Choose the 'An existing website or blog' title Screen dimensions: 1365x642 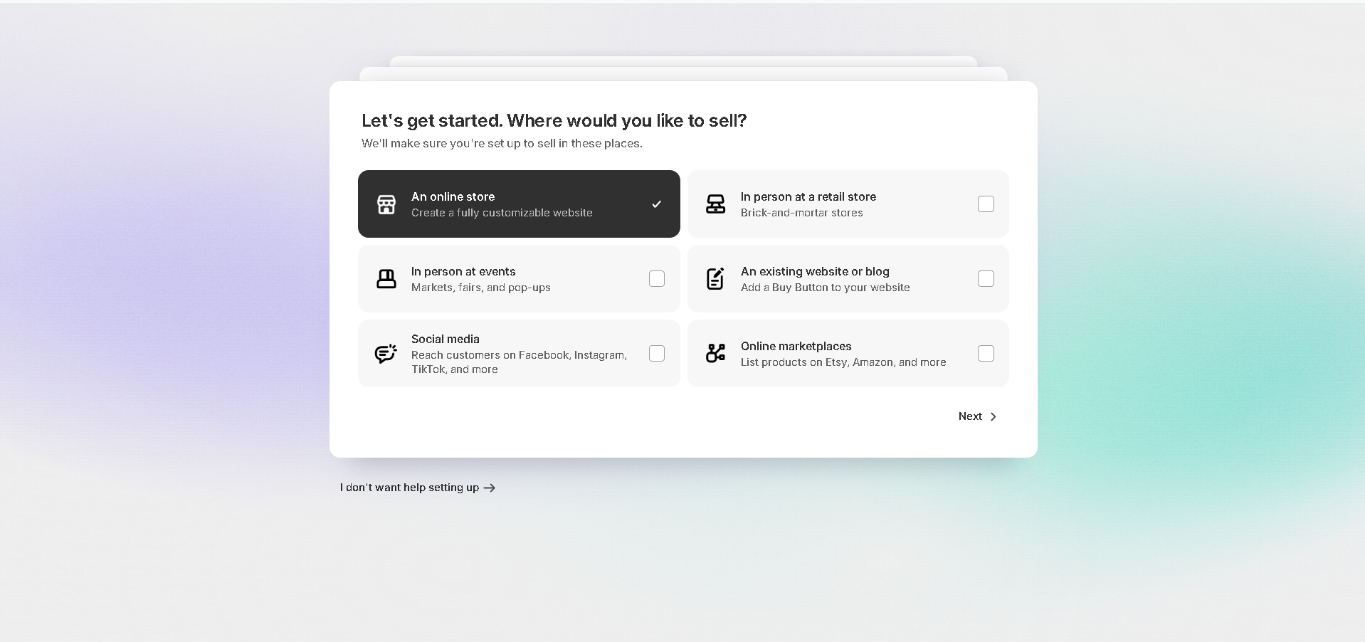pos(814,272)
